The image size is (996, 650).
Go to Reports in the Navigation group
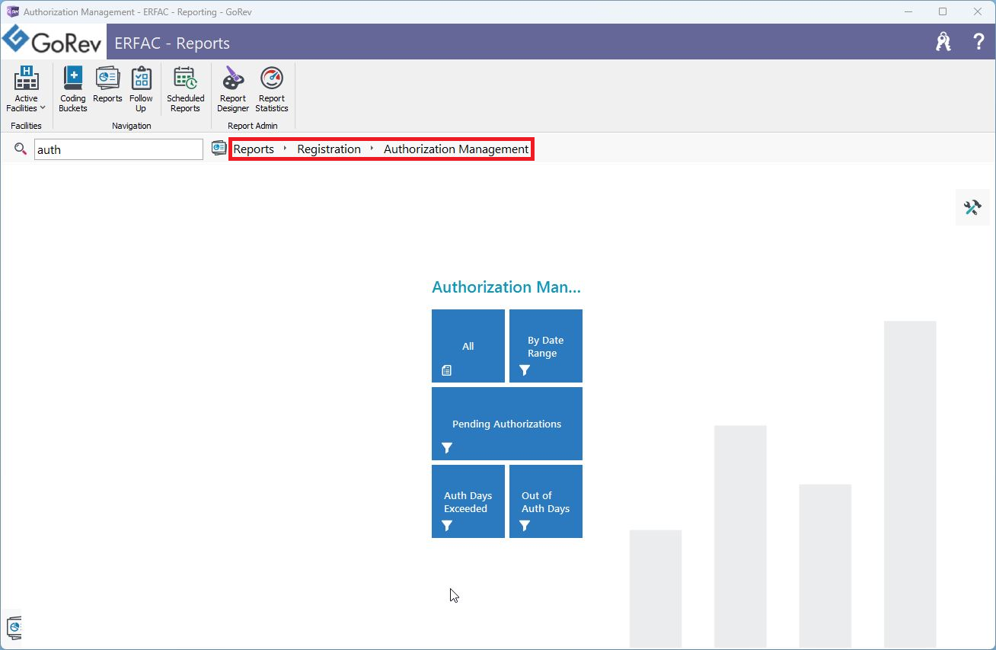click(x=107, y=85)
